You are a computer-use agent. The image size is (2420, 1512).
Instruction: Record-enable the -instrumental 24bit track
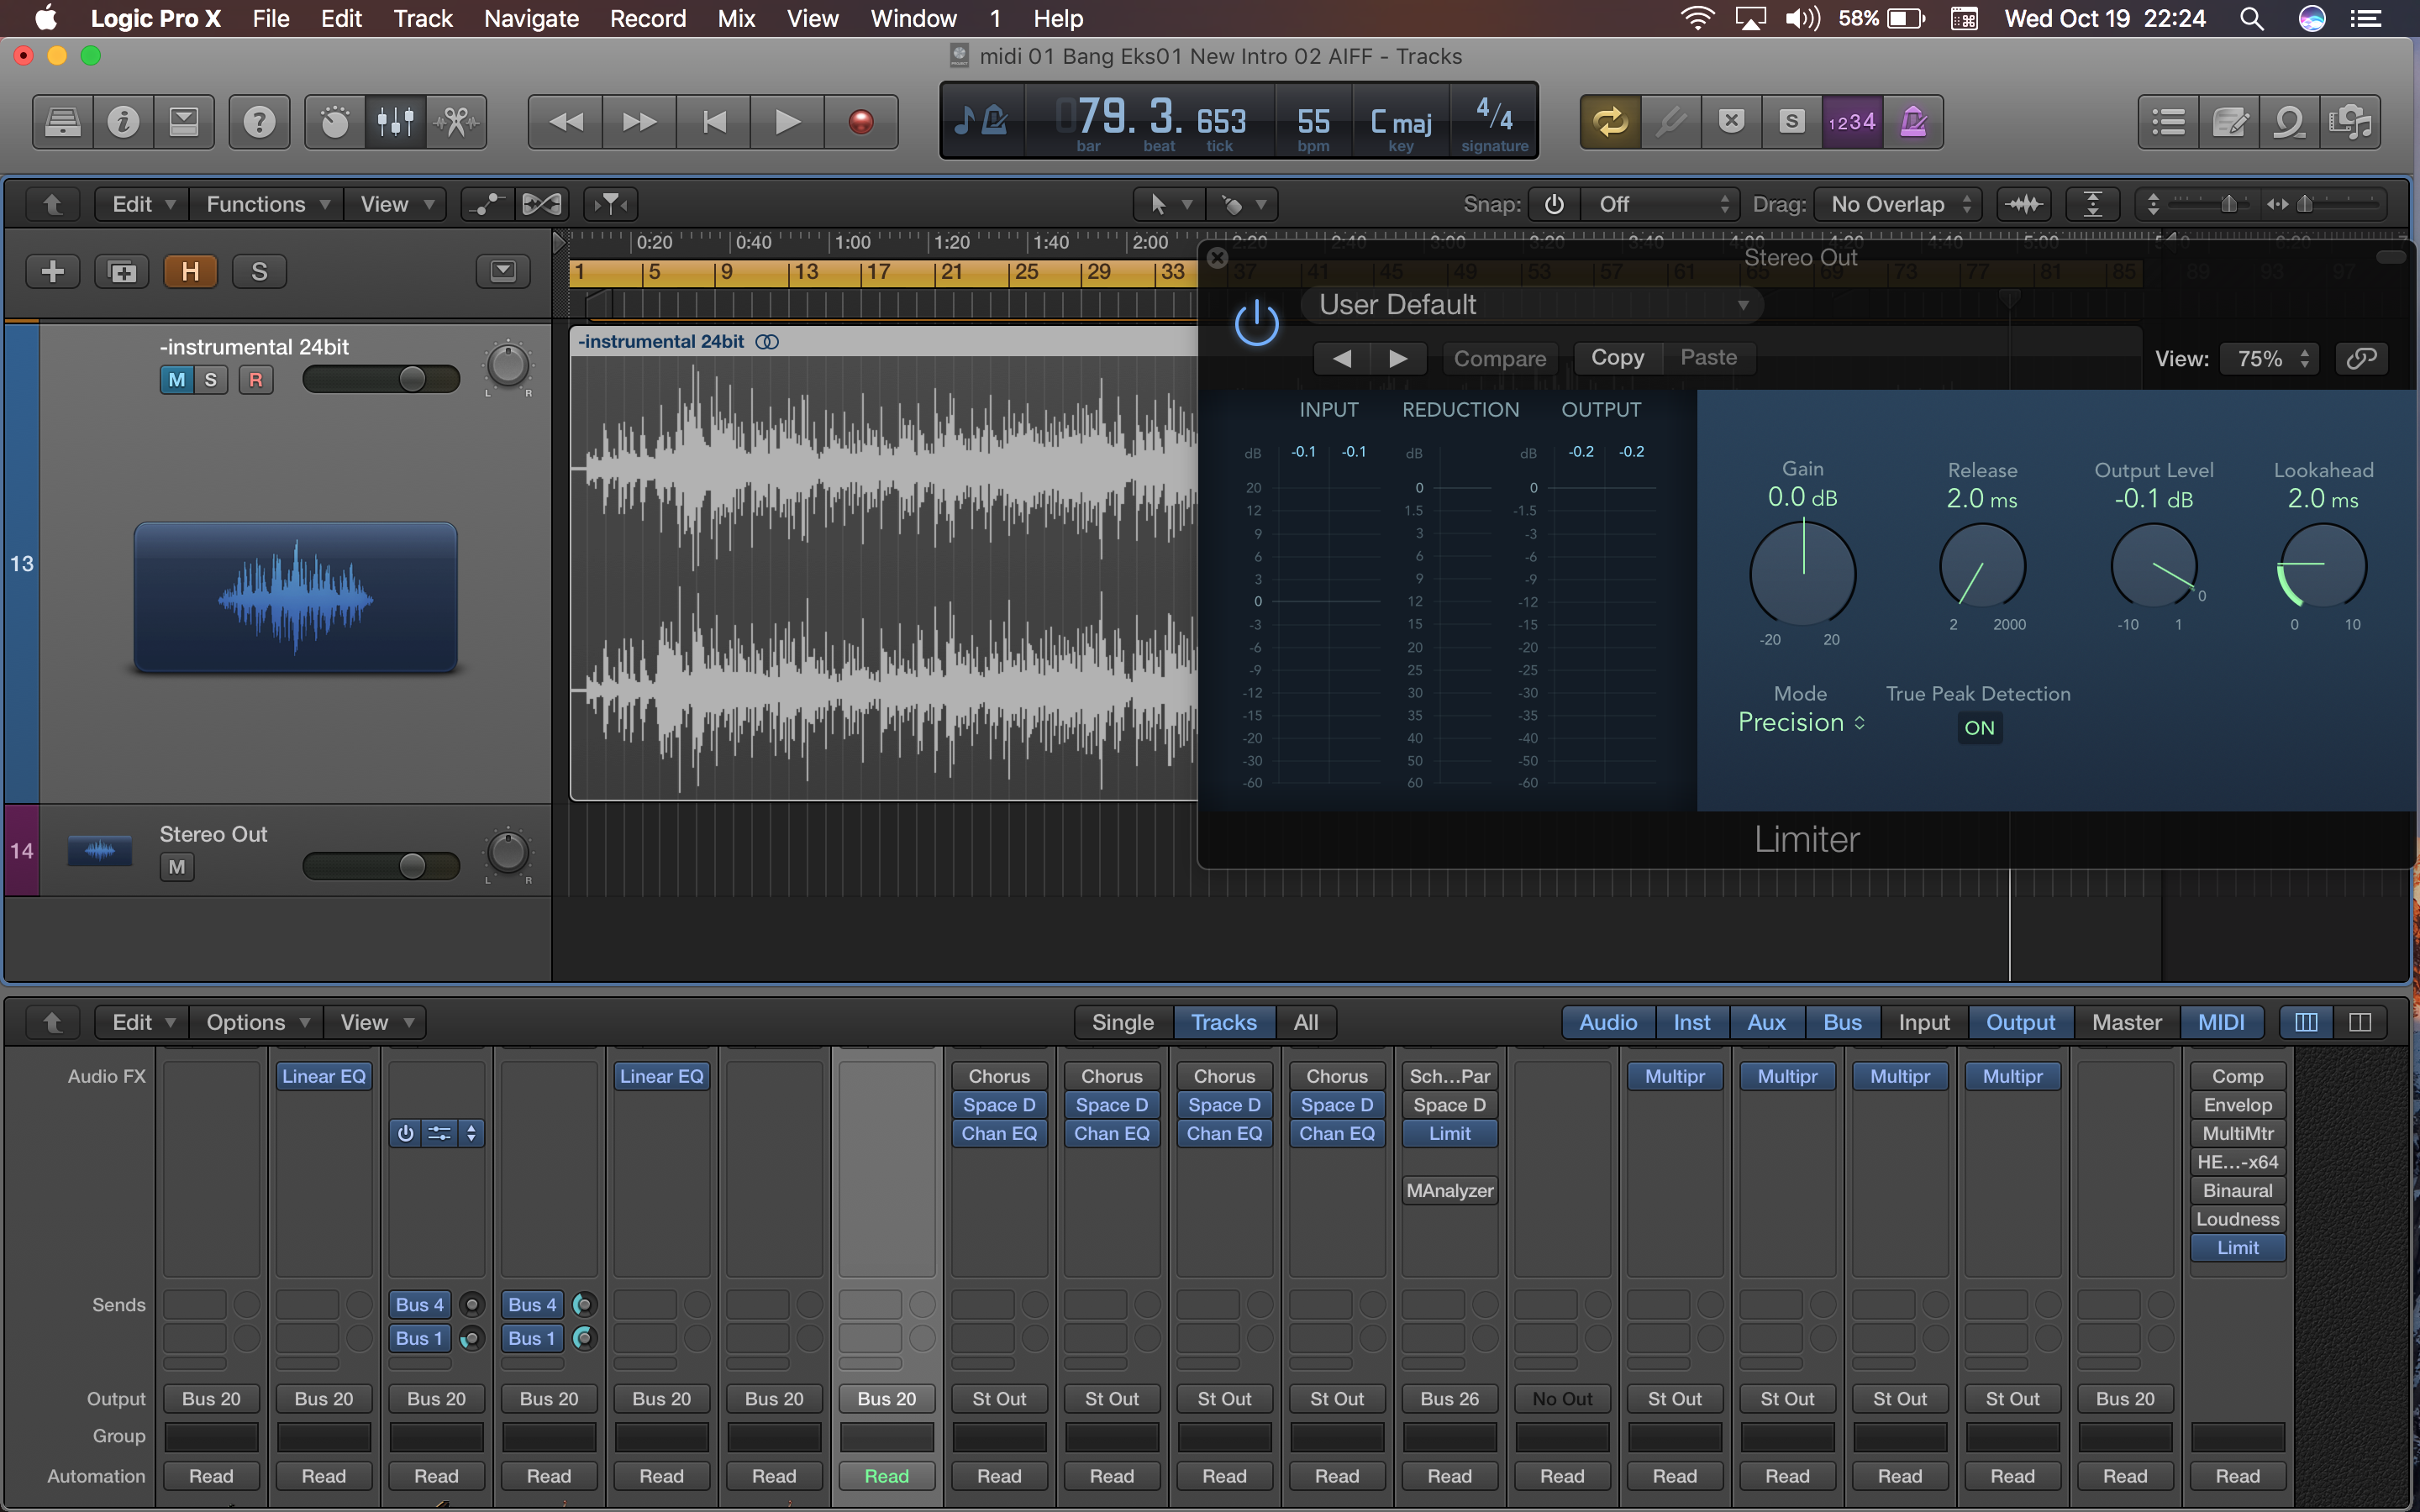(256, 380)
